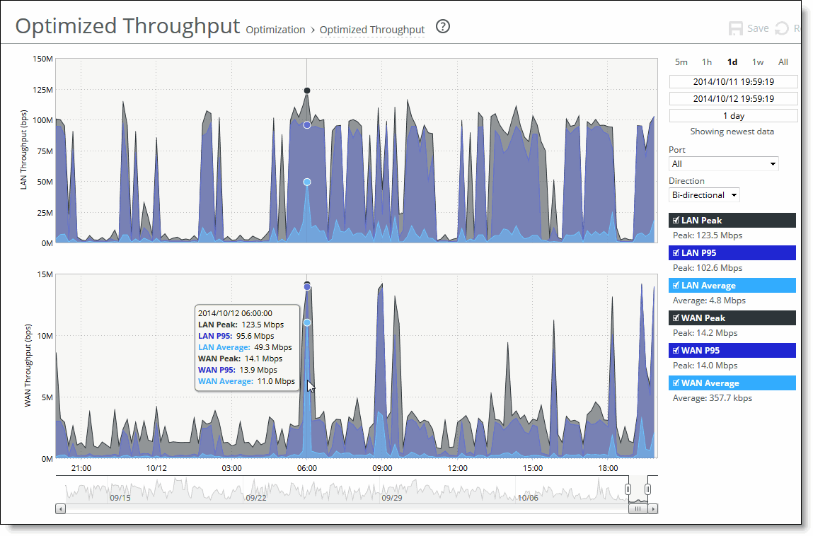Click the right range handle on the timeline
This screenshot has width=813, height=536.
(648, 488)
